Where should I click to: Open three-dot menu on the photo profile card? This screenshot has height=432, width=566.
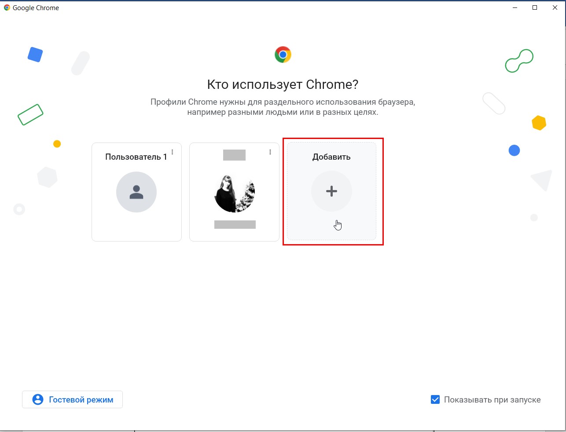[270, 152]
